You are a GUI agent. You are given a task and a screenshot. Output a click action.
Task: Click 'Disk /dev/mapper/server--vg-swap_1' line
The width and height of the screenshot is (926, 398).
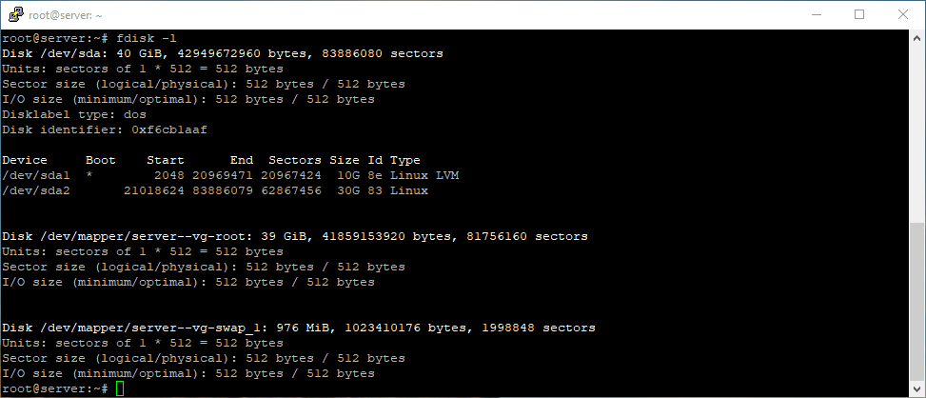[x=299, y=328]
